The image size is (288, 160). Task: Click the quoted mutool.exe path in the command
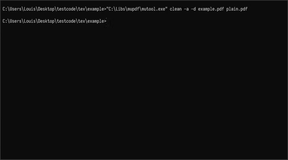[x=137, y=9]
